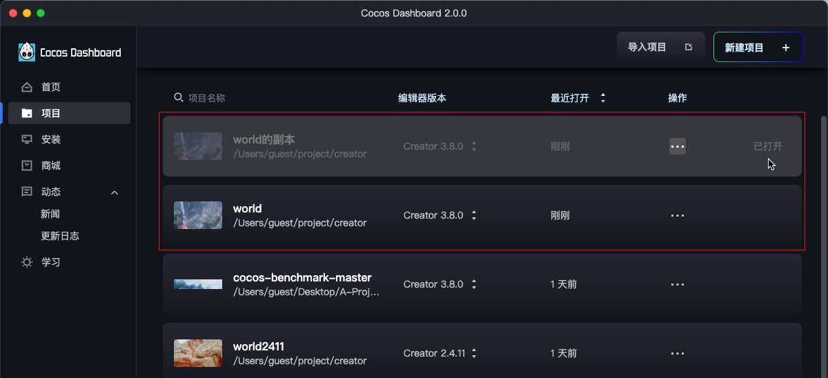Click the 编辑器版本 column header
828x378 pixels.
click(422, 98)
